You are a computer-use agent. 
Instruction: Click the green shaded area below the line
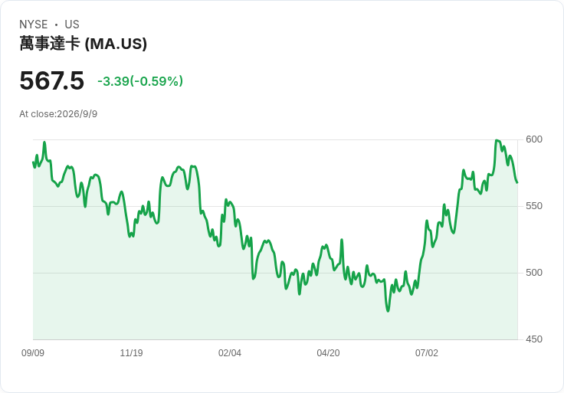275,316
